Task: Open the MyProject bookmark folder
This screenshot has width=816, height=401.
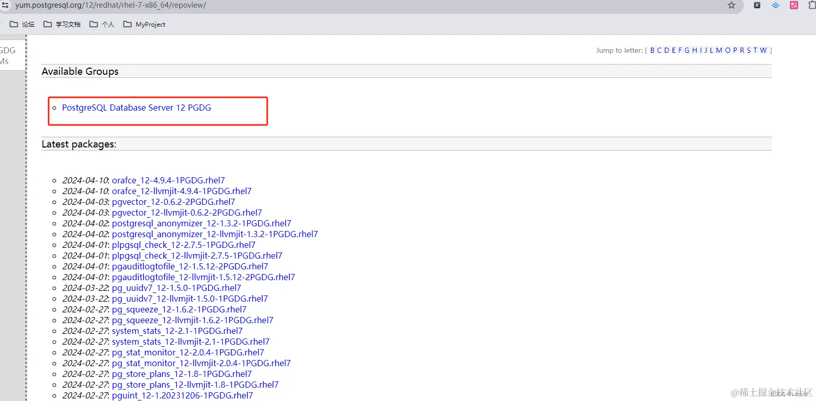Action: (144, 24)
